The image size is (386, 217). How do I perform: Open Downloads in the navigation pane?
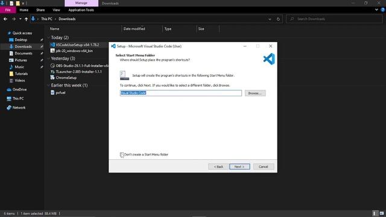(x=23, y=46)
